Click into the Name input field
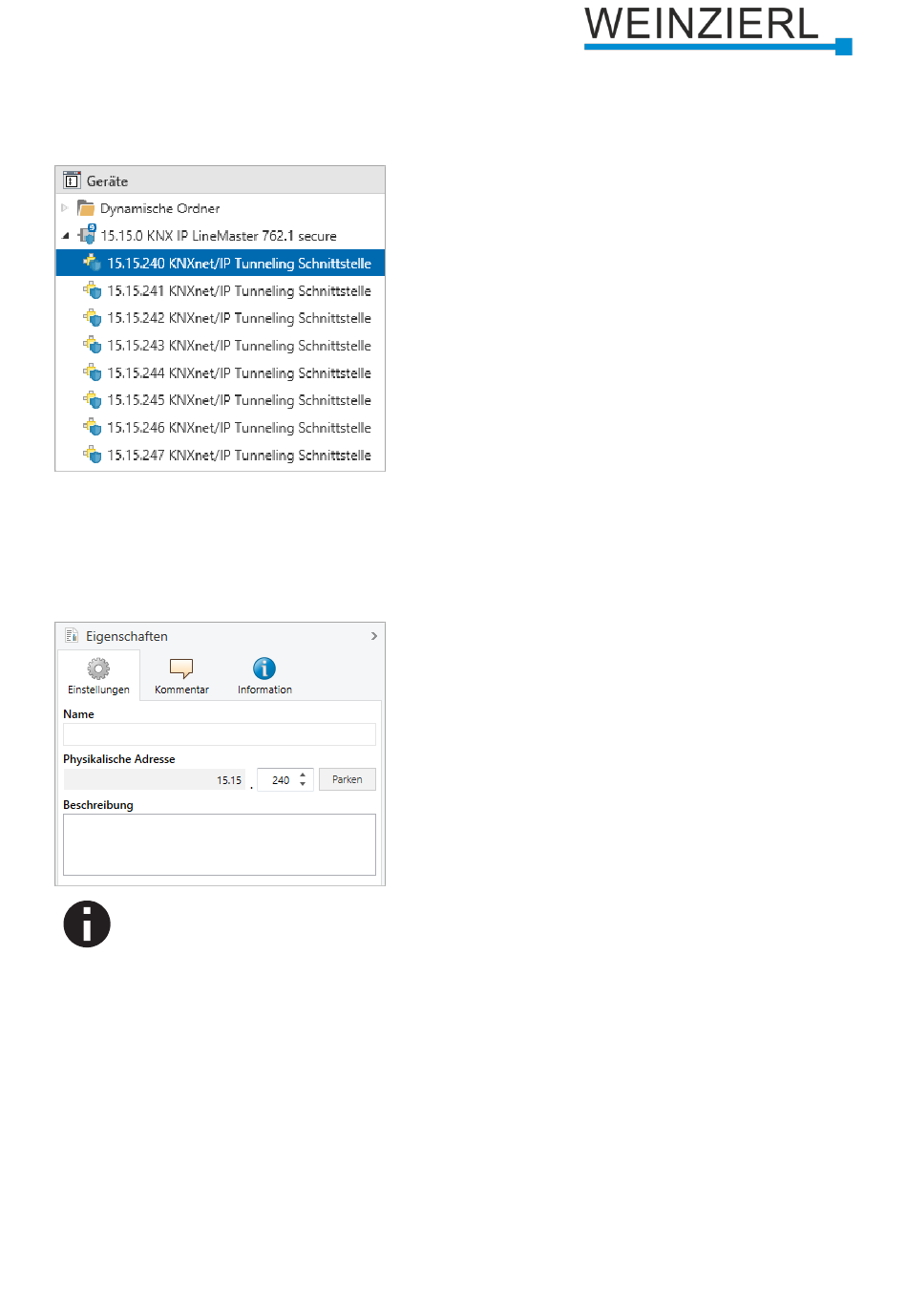The width and height of the screenshot is (907, 1316). pos(220,734)
